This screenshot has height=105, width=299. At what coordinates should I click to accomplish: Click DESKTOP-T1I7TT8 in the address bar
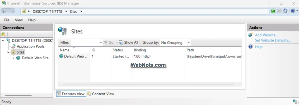pos(48,11)
